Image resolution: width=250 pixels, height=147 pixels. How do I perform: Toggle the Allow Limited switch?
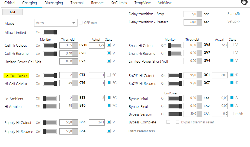[x=50, y=32]
